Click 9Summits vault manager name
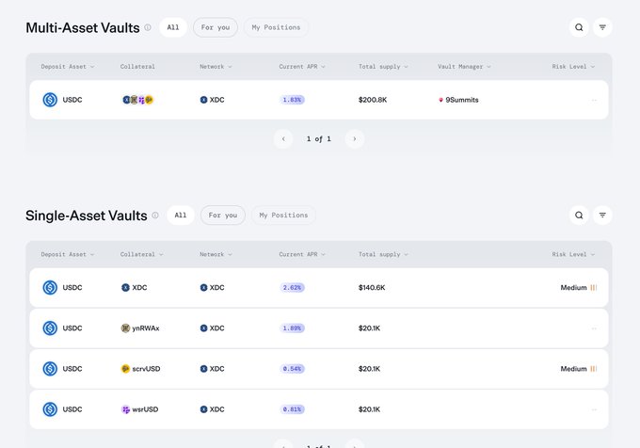The width and height of the screenshot is (640, 448). [461, 100]
